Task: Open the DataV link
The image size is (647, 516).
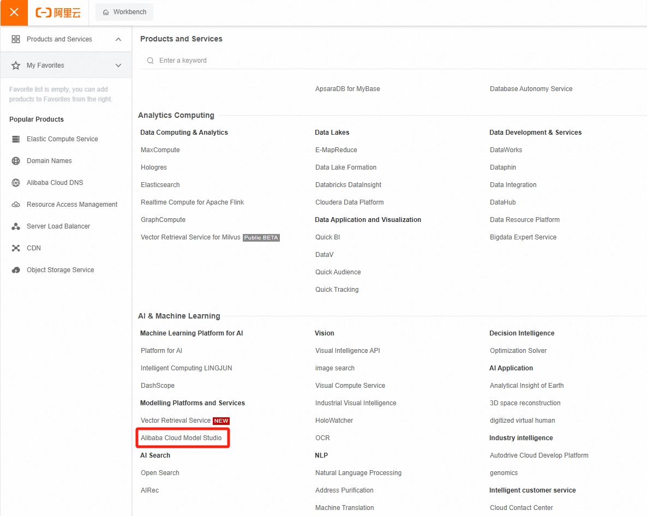Action: (x=325, y=255)
